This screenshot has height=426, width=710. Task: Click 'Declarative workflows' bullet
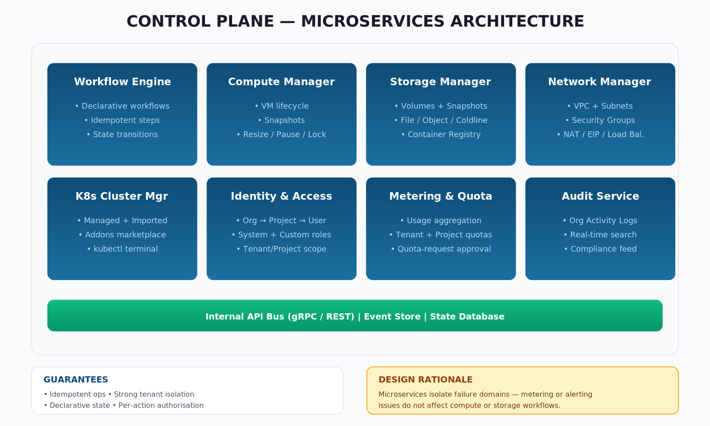(x=122, y=106)
